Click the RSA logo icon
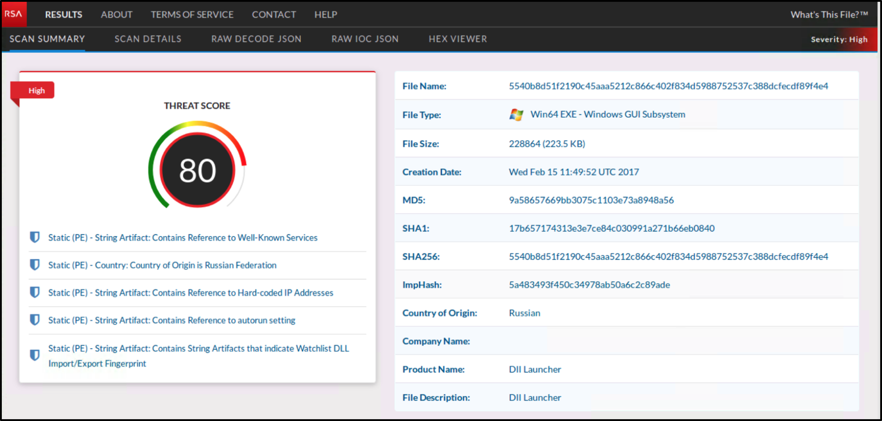The height and width of the screenshot is (421, 882). [14, 14]
